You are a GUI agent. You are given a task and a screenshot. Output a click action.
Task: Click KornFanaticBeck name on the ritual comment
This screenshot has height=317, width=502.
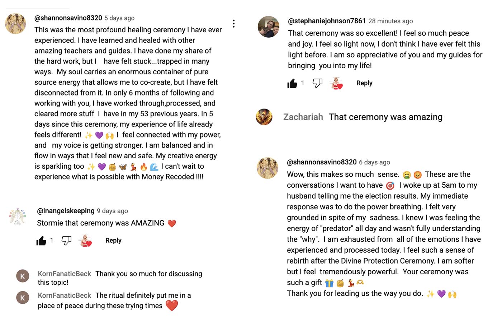(x=65, y=295)
